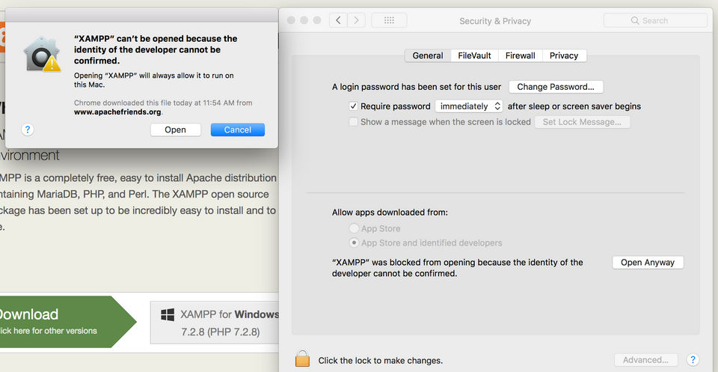
Task: Go forward with the right chevron button
Action: [x=357, y=20]
